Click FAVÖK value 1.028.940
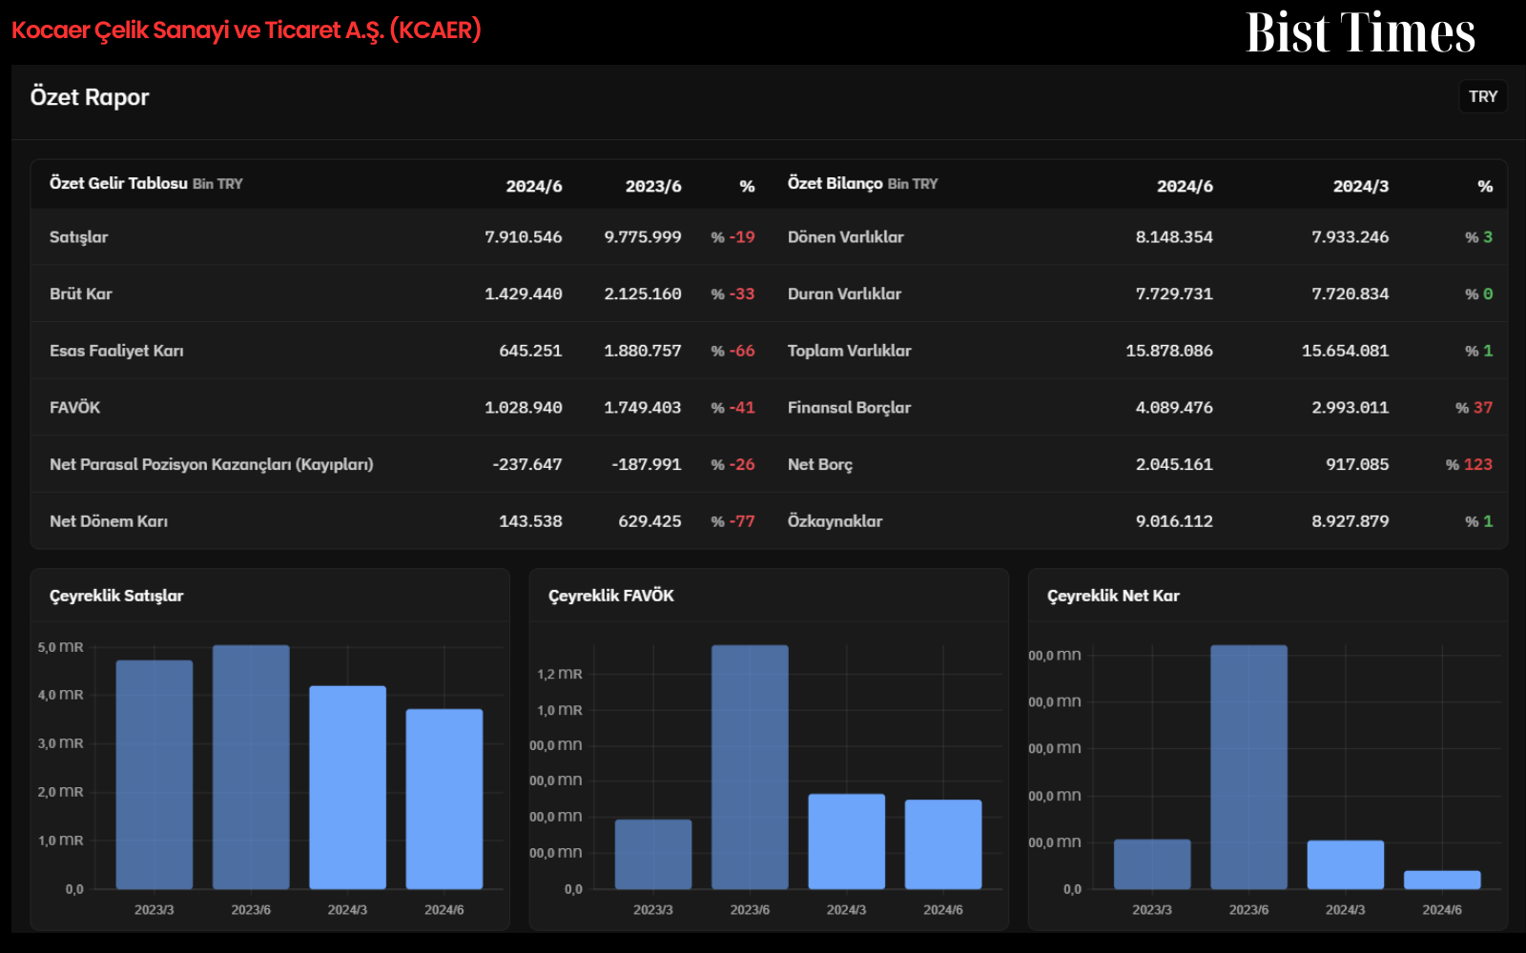This screenshot has height=953, width=1526. point(524,408)
